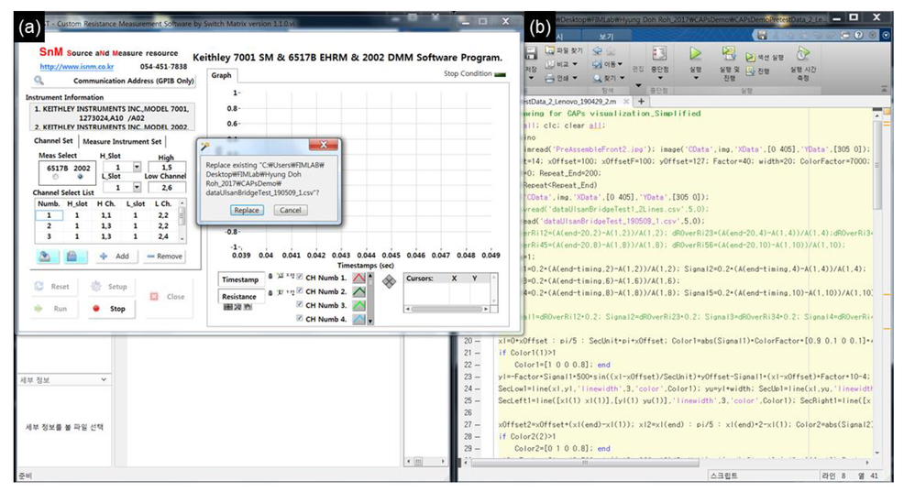Click the magnifier icon beside Communication Address
Image resolution: width=904 pixels, height=492 pixels.
pos(39,81)
